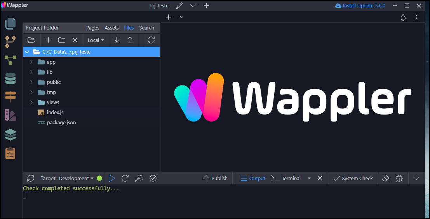Click the Publish button
This screenshot has width=430, height=219.
215,179
